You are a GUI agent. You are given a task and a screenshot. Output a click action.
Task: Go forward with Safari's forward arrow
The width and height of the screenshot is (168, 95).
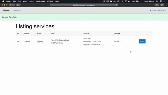coord(13,5)
